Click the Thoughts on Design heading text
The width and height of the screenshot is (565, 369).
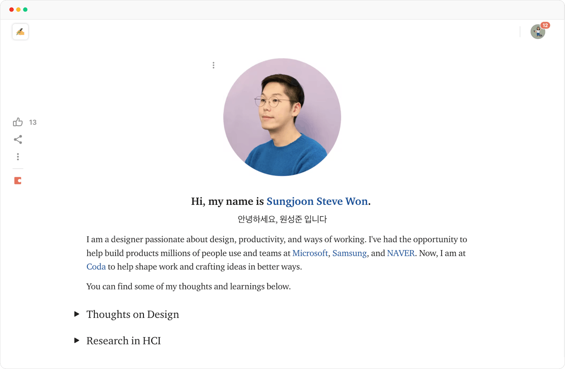pyautogui.click(x=132, y=314)
